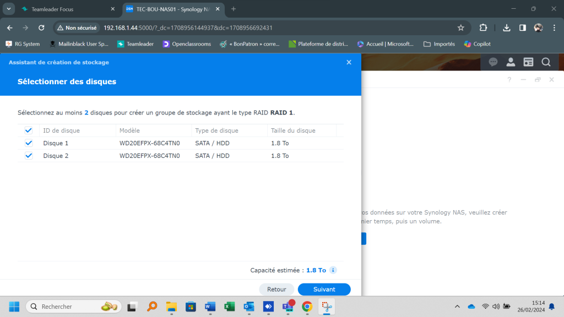Click the DSM search magnifier icon

(x=546, y=62)
